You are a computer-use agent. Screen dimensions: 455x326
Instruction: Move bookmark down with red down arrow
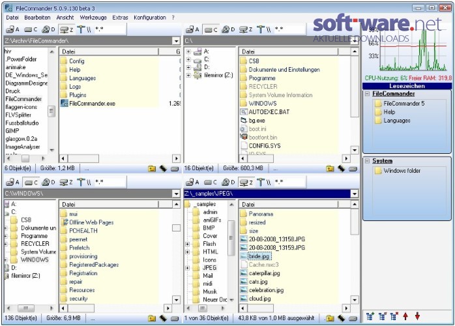point(417,316)
